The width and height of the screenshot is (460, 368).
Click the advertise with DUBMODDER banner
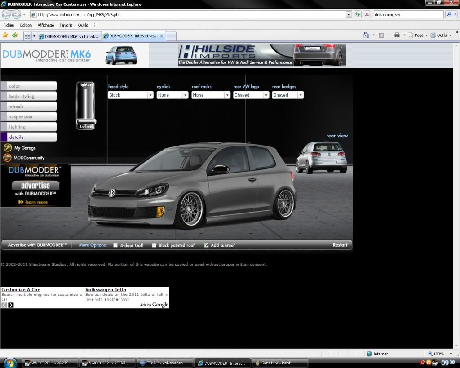coord(35,186)
